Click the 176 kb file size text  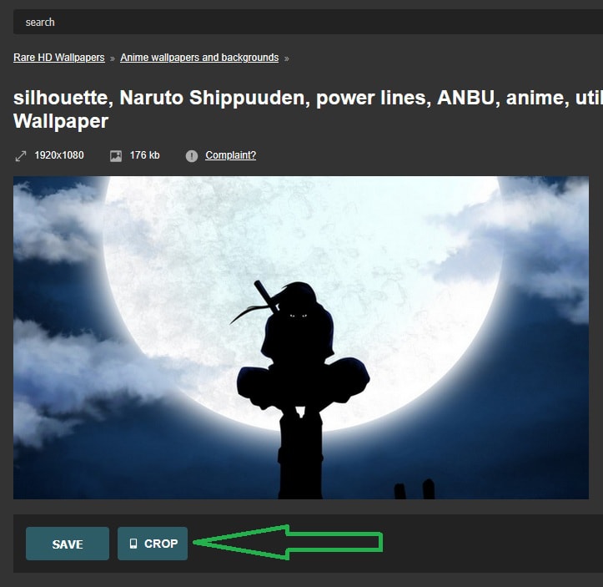point(144,155)
